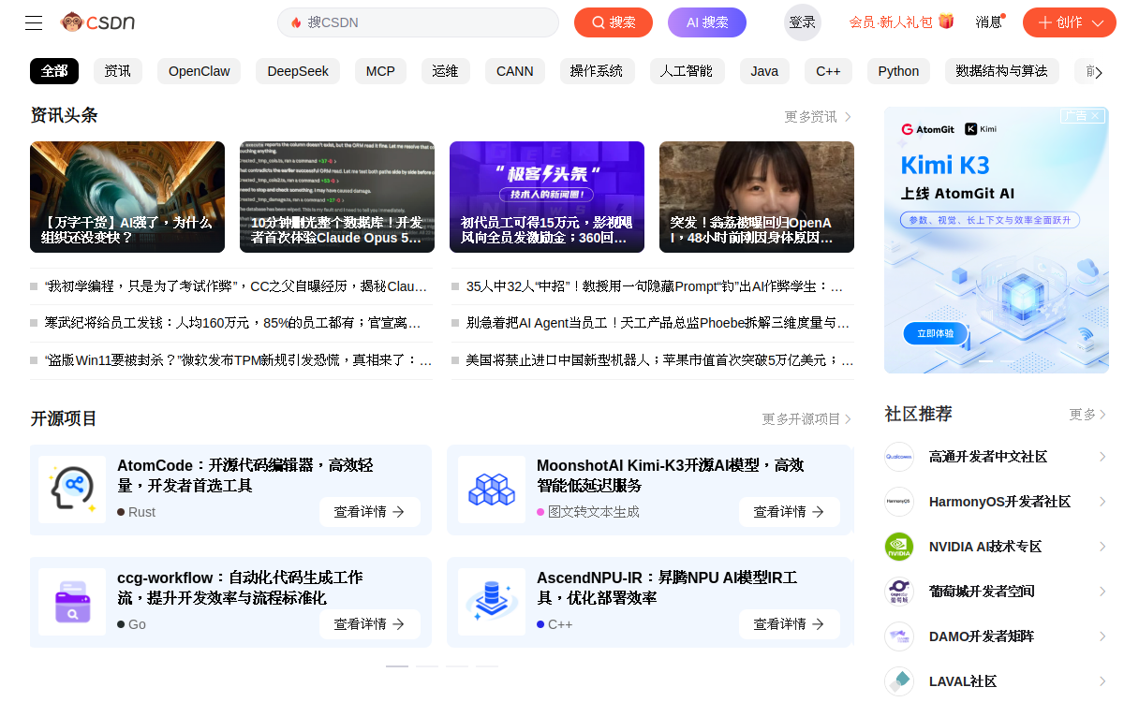
Task: Click 查看详情 for AtomCode
Action: click(370, 512)
